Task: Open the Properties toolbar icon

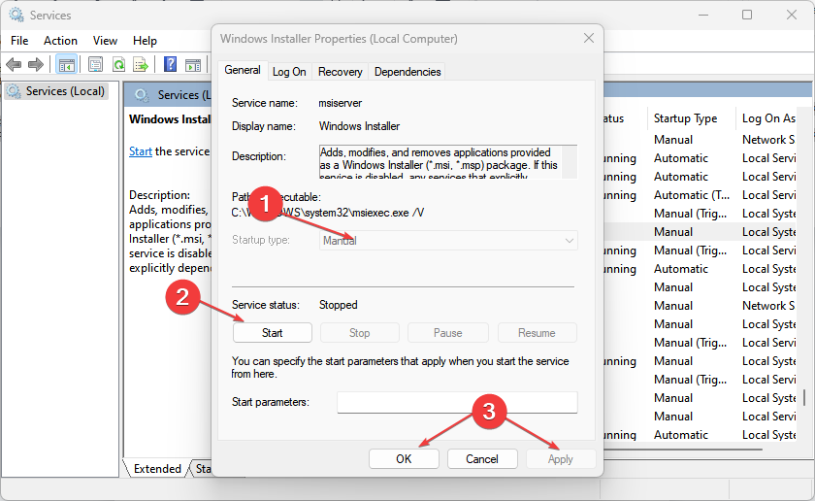Action: coord(95,65)
